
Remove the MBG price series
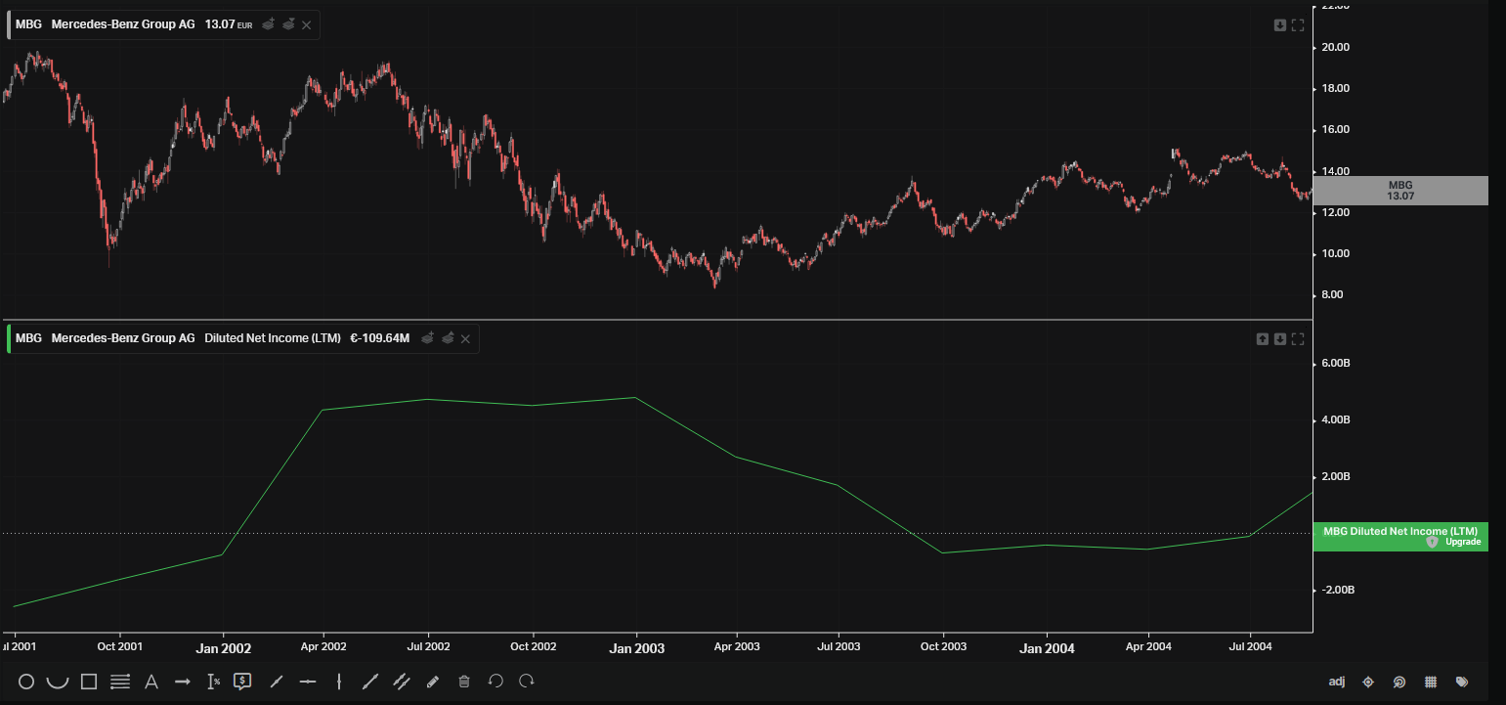tap(307, 24)
